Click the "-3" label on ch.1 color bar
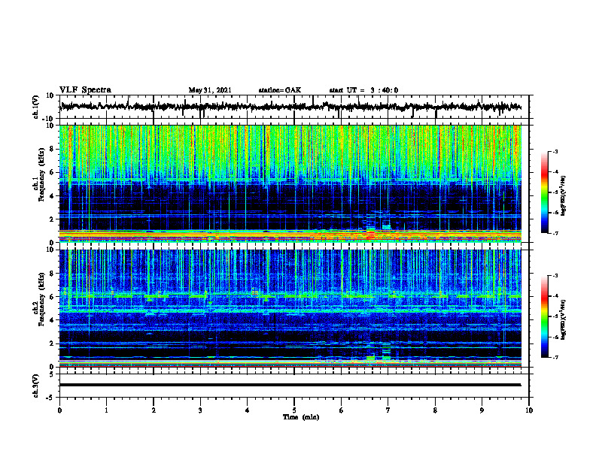Screen dimensions: 596x460 555,151
